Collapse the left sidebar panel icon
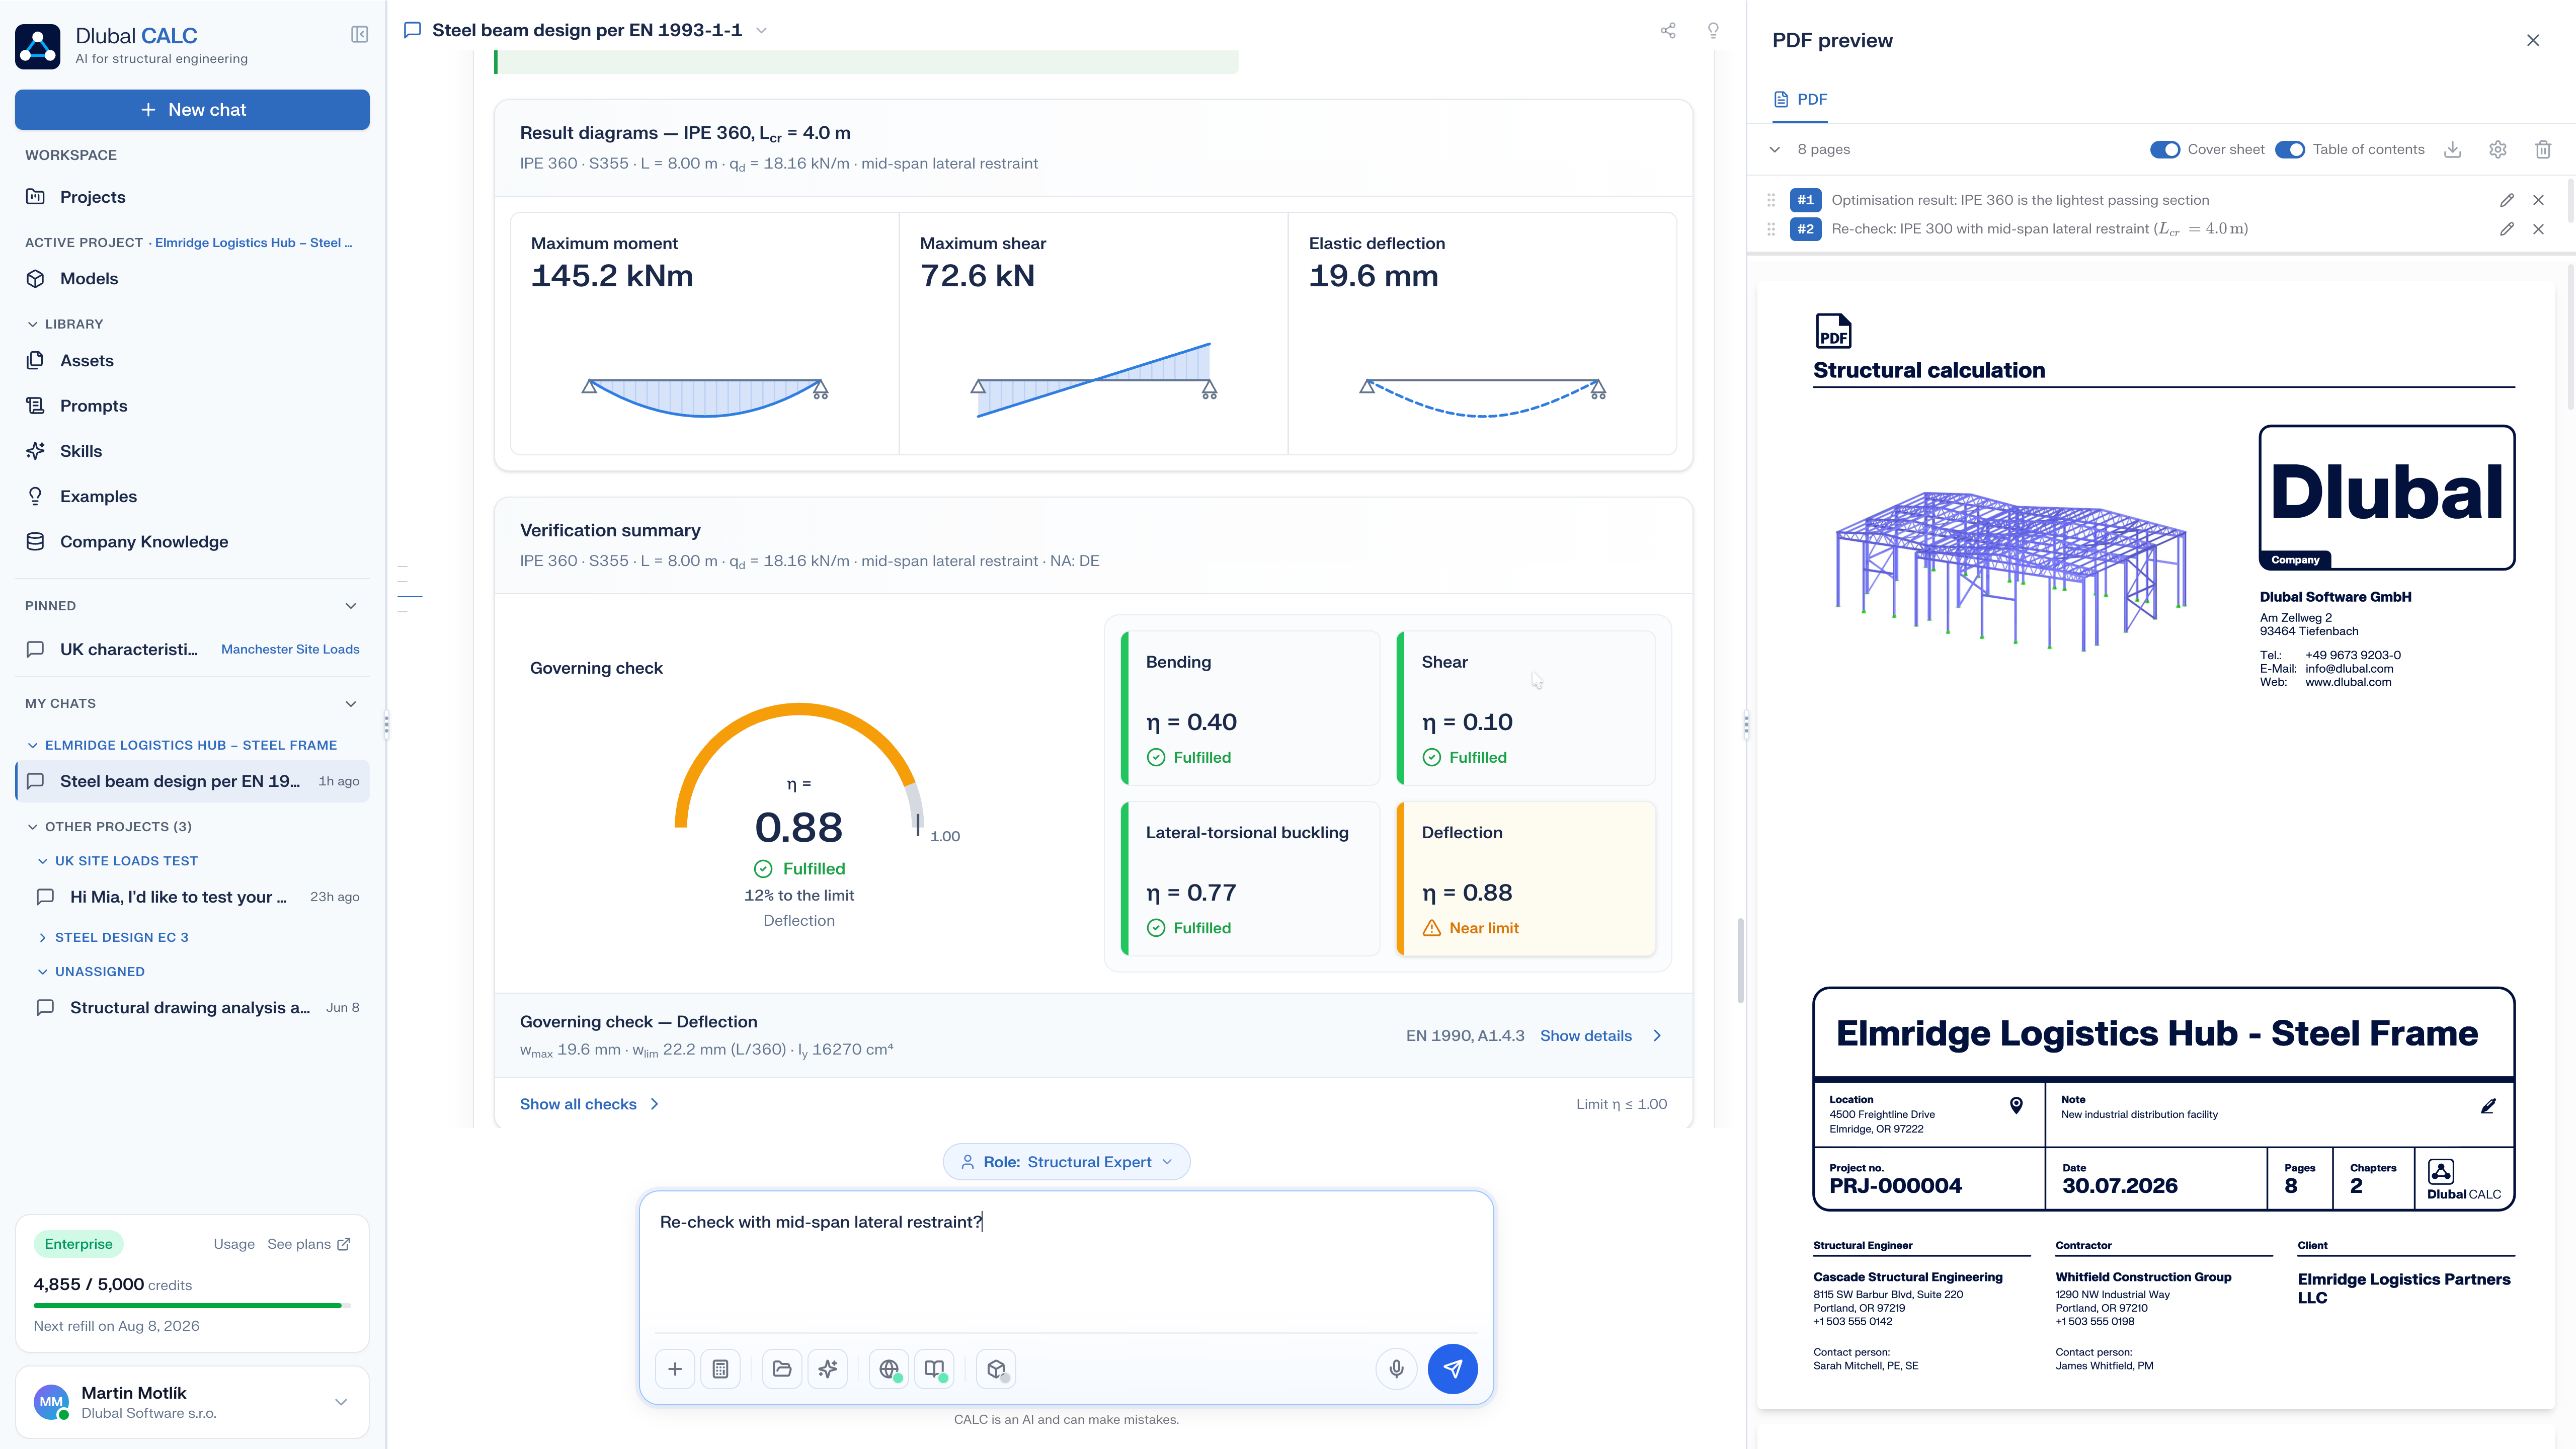 [x=360, y=35]
